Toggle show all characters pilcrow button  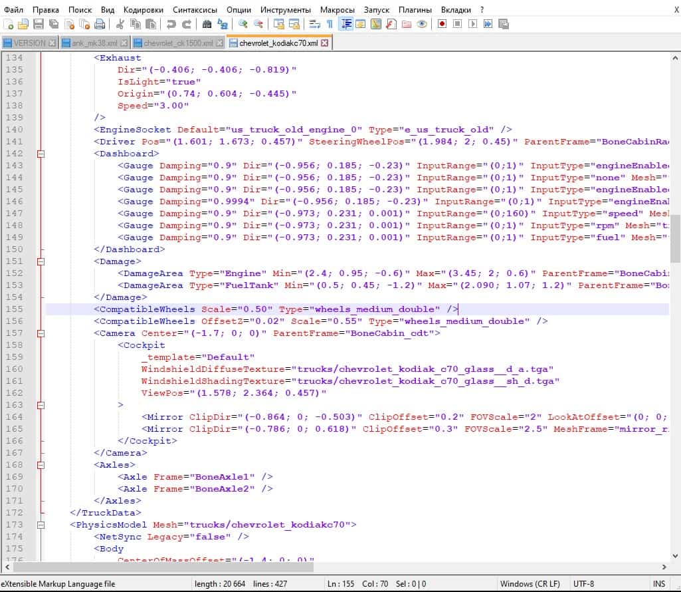coord(330,25)
